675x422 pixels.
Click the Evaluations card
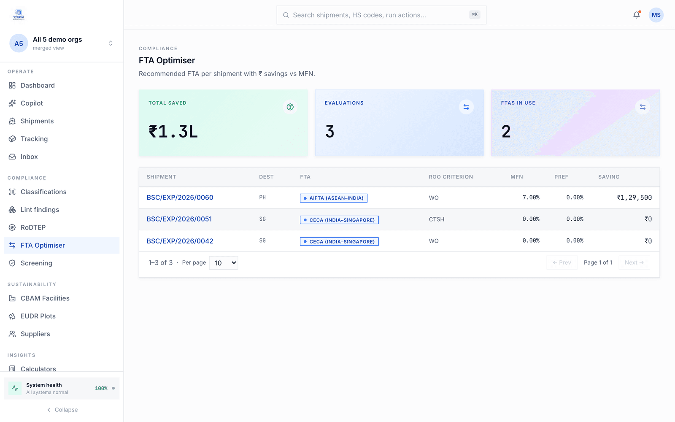pos(399,123)
